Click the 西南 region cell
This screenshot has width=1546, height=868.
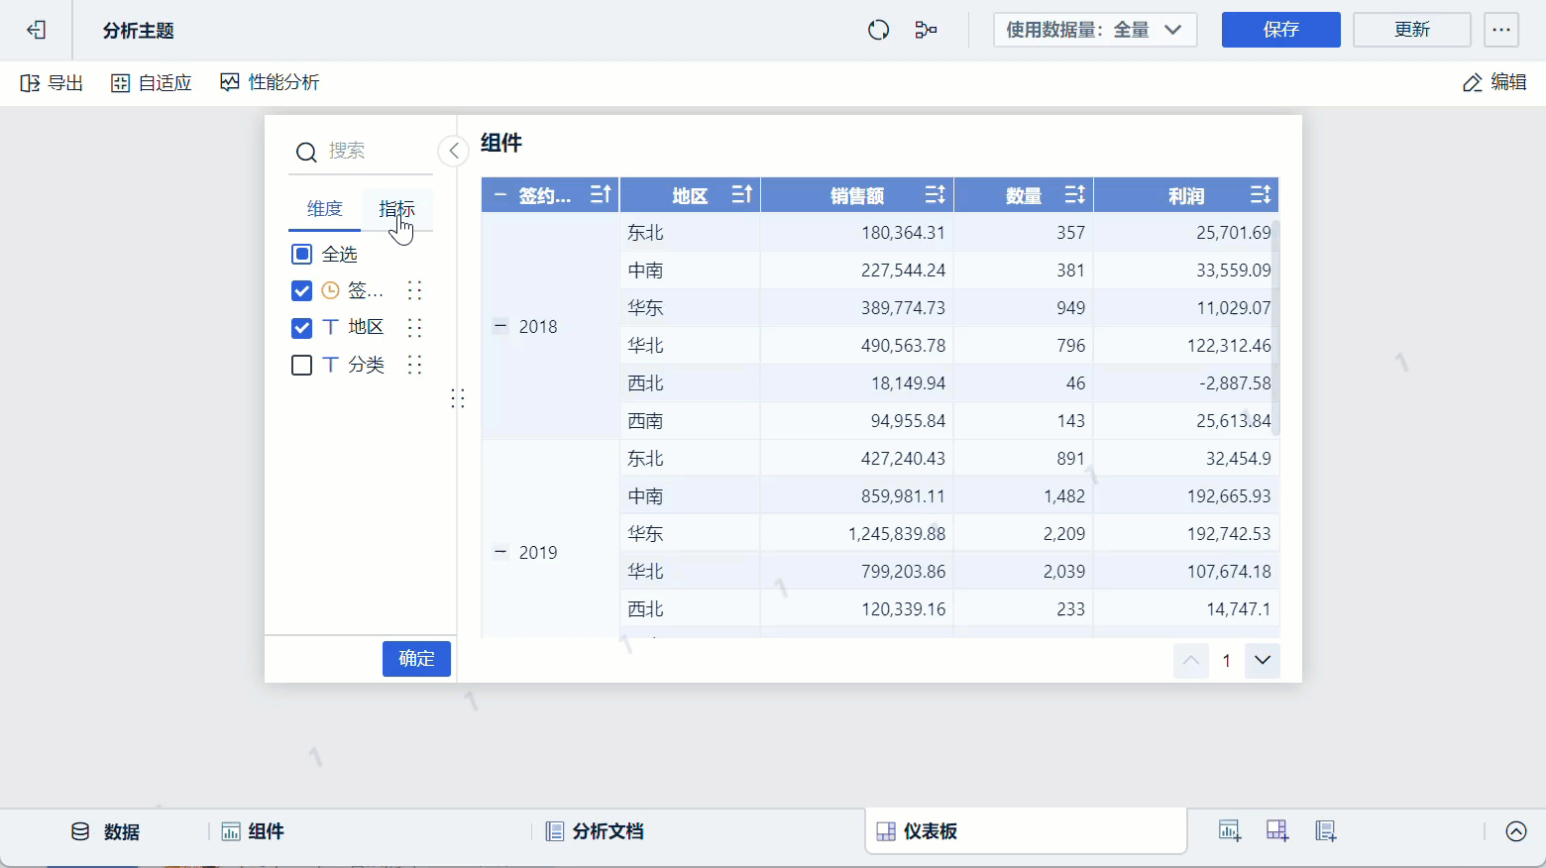690,421
